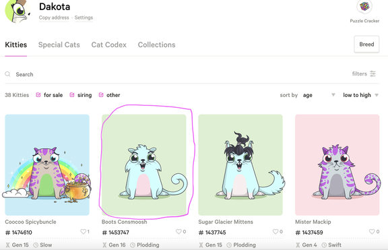
Task: Click the Sugar Glacier Mittens name
Action: tap(226, 222)
